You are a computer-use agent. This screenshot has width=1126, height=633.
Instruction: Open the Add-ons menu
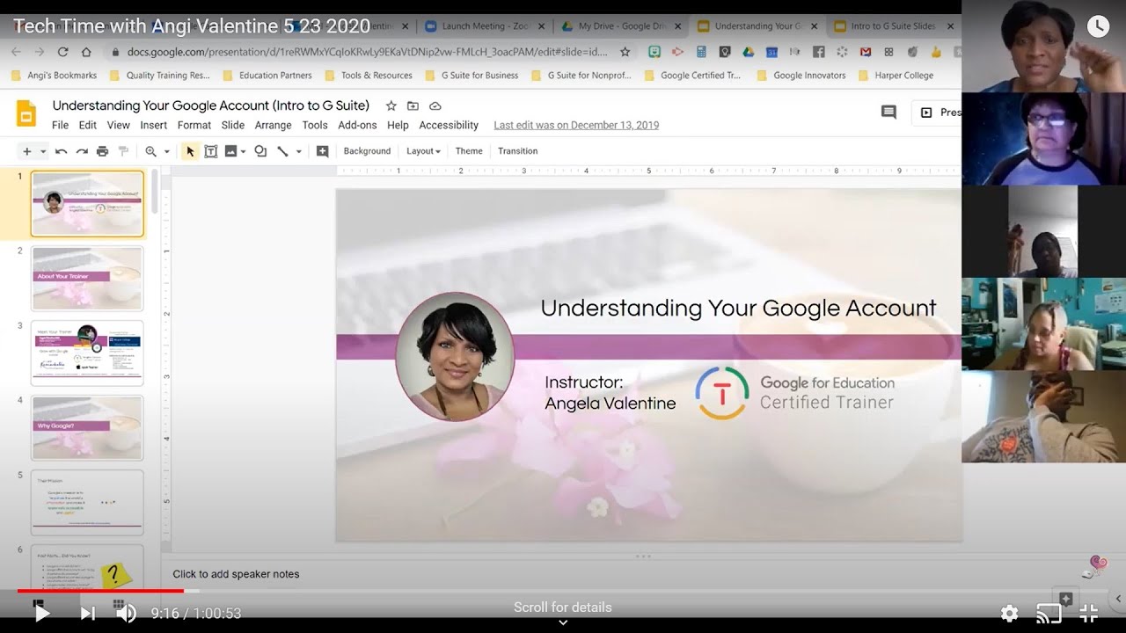357,125
